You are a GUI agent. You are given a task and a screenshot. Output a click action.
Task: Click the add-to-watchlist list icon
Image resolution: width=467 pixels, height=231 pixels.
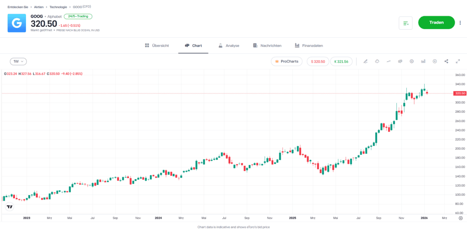coord(405,23)
